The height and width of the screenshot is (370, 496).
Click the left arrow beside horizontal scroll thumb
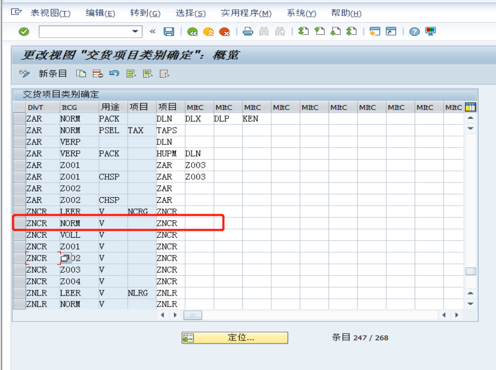tap(163, 315)
